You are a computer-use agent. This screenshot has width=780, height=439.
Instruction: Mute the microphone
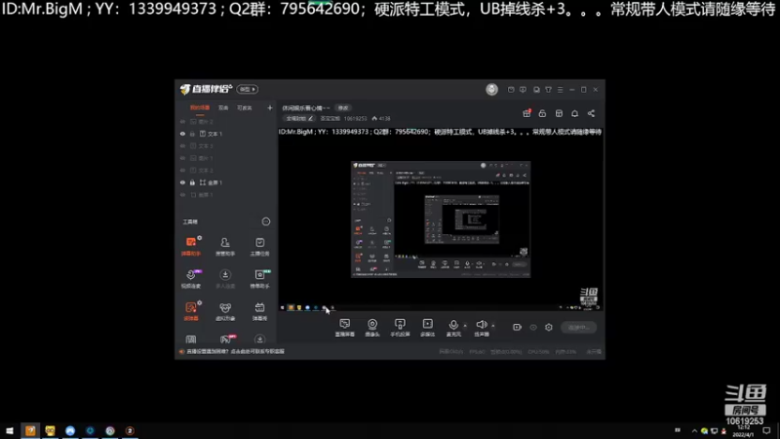[x=453, y=328]
